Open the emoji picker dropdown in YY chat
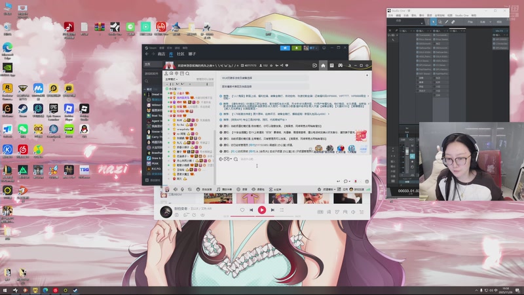 [x=227, y=159]
